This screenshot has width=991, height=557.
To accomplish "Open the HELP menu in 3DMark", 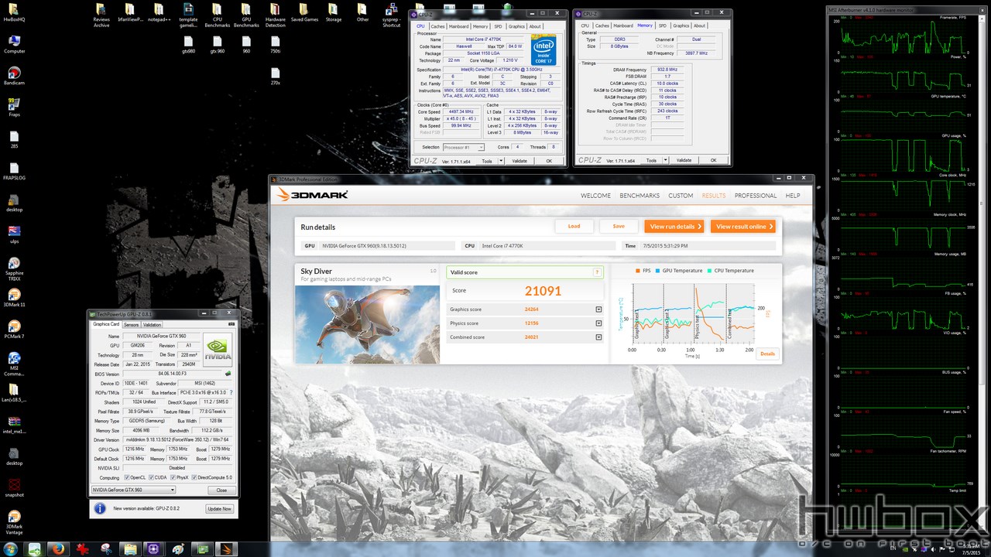I will click(x=793, y=196).
